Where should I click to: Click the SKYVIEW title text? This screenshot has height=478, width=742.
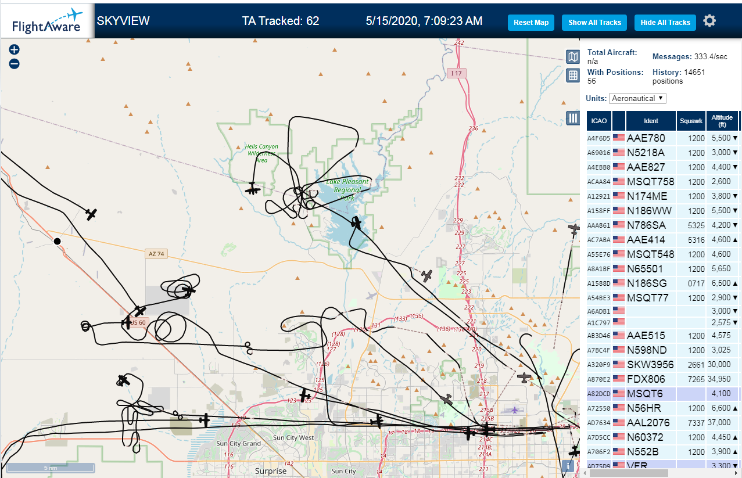pos(123,21)
